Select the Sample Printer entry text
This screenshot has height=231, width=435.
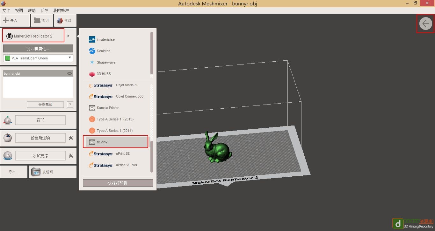coord(108,108)
